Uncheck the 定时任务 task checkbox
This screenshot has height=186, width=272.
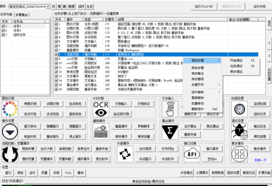tap(3, 35)
